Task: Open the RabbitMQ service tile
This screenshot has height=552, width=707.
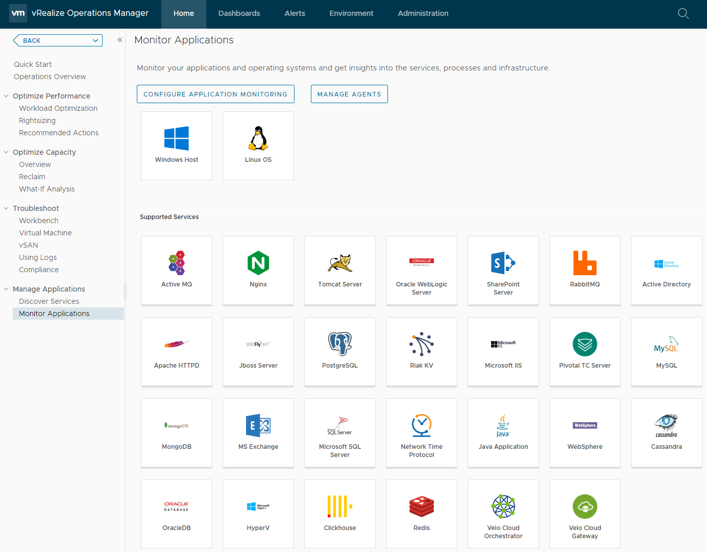Action: [x=584, y=271]
